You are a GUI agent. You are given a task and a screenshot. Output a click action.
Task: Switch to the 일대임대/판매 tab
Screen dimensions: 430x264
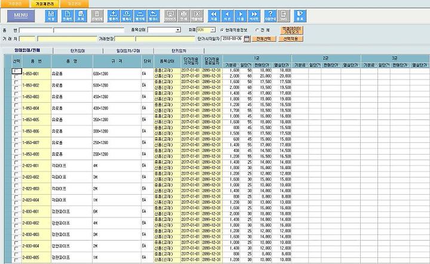coord(27,50)
